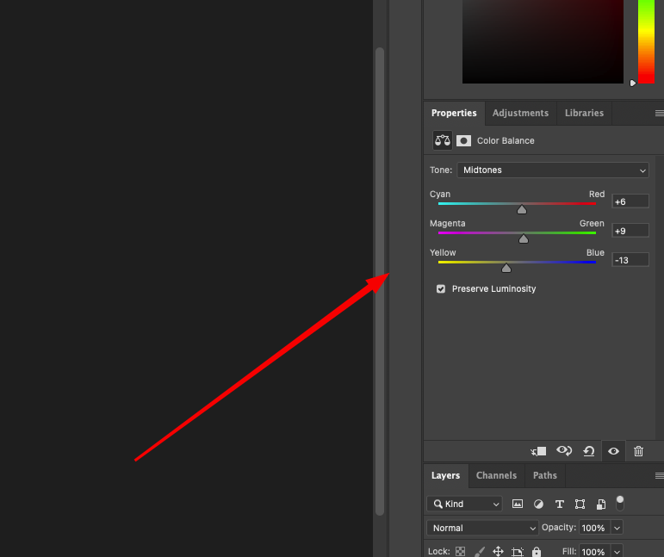The image size is (664, 557).
Task: Click the Yellow-Blue slider handle
Action: coord(506,268)
